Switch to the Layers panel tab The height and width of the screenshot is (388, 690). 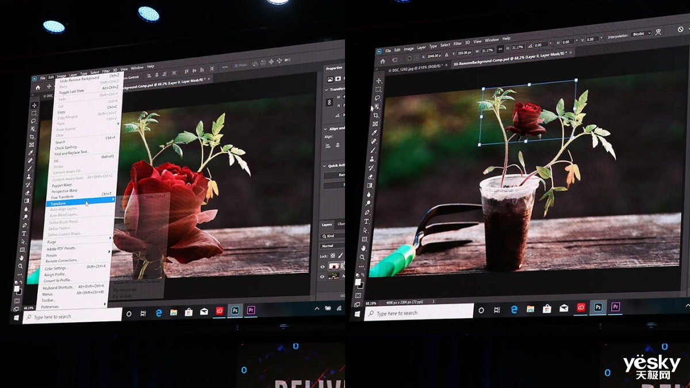point(327,225)
